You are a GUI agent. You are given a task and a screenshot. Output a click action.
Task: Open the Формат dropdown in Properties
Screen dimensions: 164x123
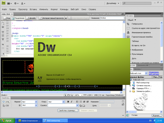coord(30,102)
